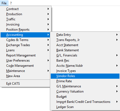
Task: Click Exit CATS
Action: [x=25, y=84]
